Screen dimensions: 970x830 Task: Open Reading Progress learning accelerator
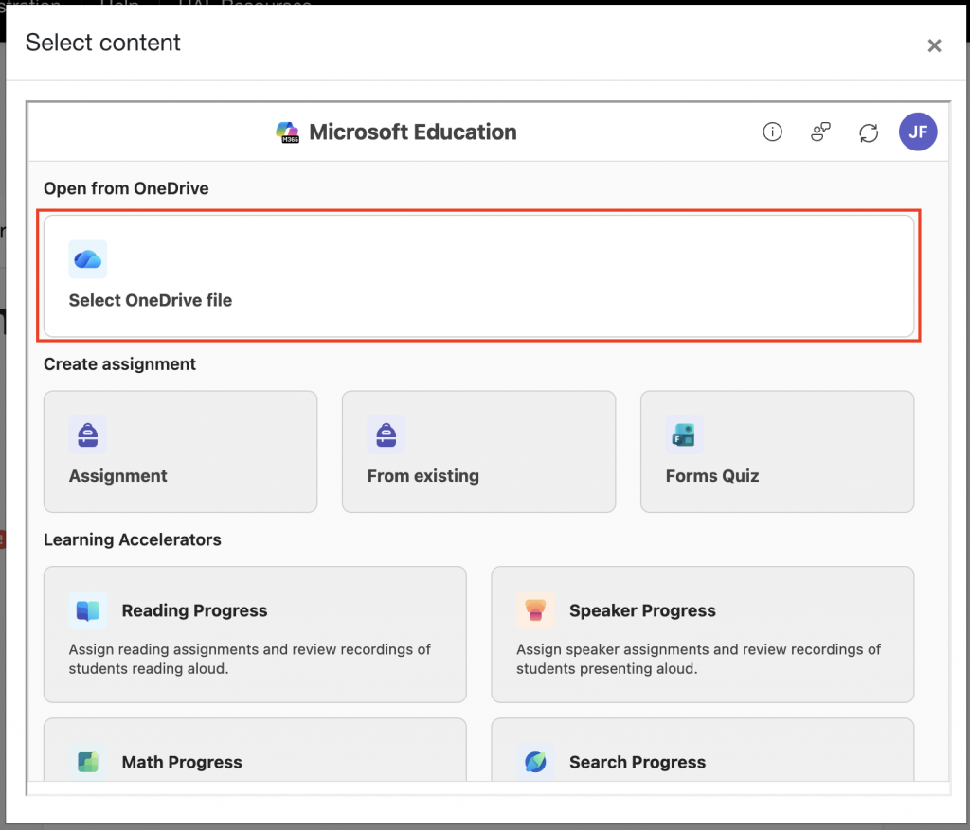click(255, 634)
